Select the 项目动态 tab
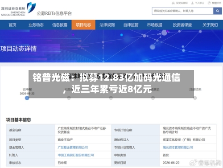 pyautogui.click(x=83, y=25)
